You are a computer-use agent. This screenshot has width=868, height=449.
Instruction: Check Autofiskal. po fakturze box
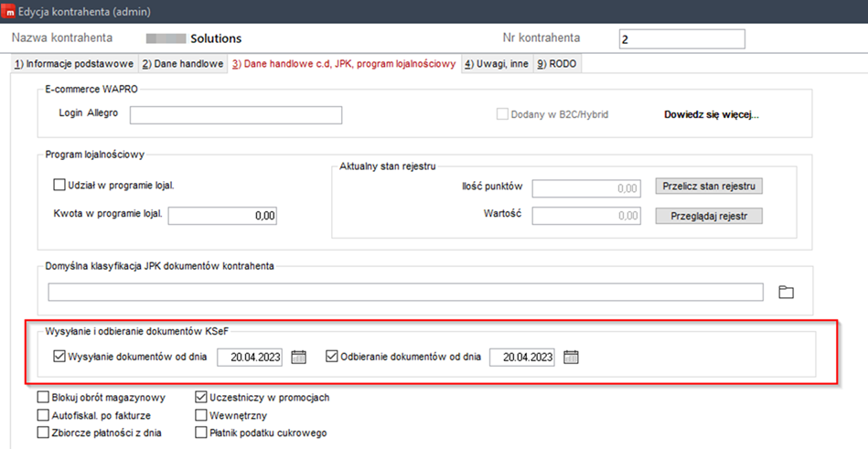click(44, 415)
